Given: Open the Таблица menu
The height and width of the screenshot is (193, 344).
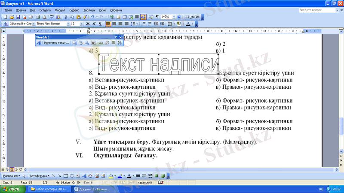Looking at the screenshot, I should [89, 9].
